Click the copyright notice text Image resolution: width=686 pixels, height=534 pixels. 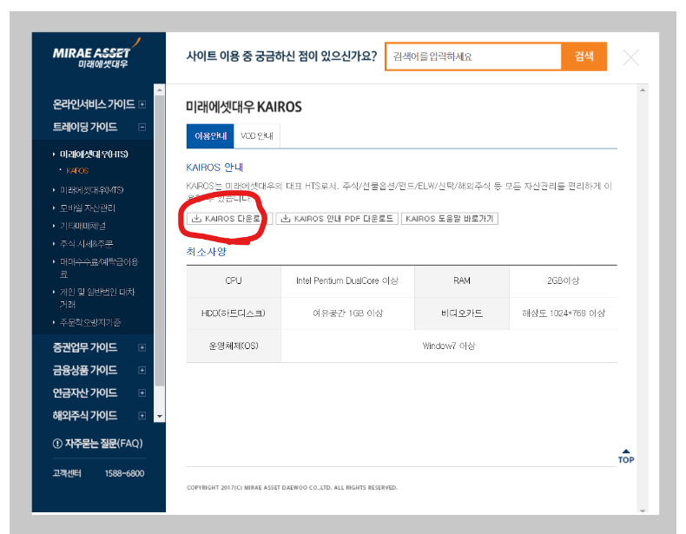[x=292, y=488]
